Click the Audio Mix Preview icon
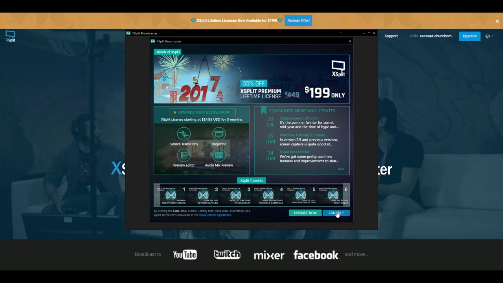503x283 pixels. (219, 155)
